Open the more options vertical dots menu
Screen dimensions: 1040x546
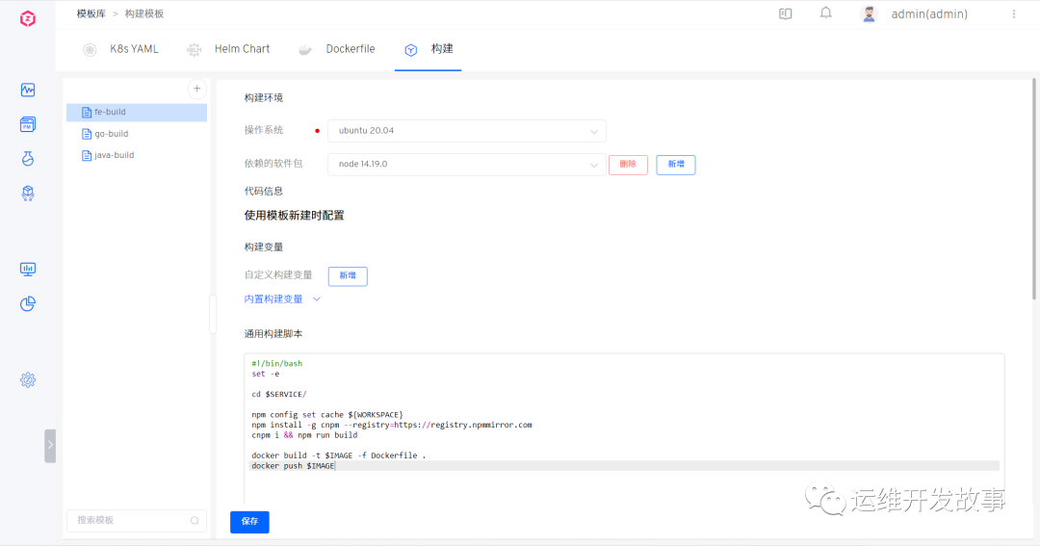click(1013, 13)
